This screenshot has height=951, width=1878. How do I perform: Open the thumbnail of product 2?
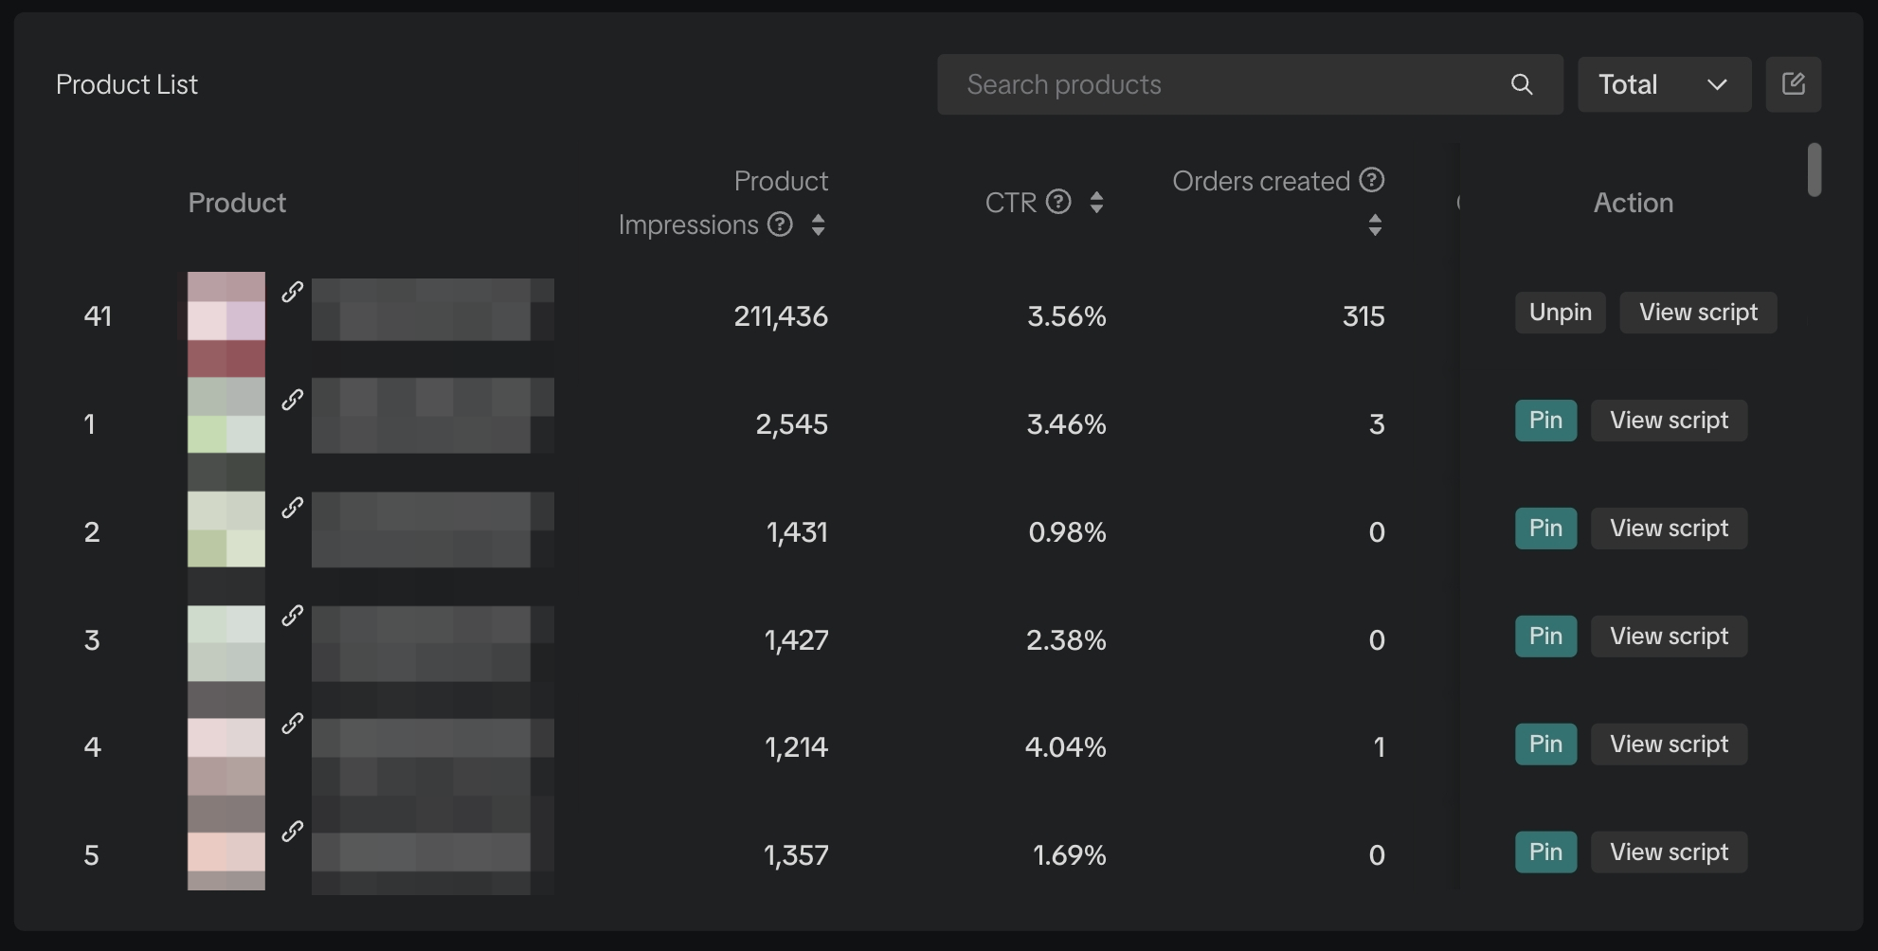pyautogui.click(x=226, y=529)
